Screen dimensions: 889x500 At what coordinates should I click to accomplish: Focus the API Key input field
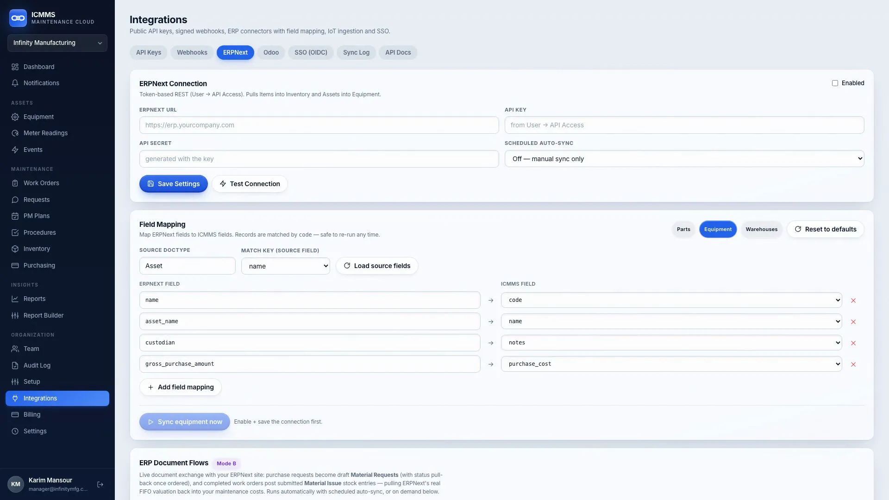tap(684, 125)
